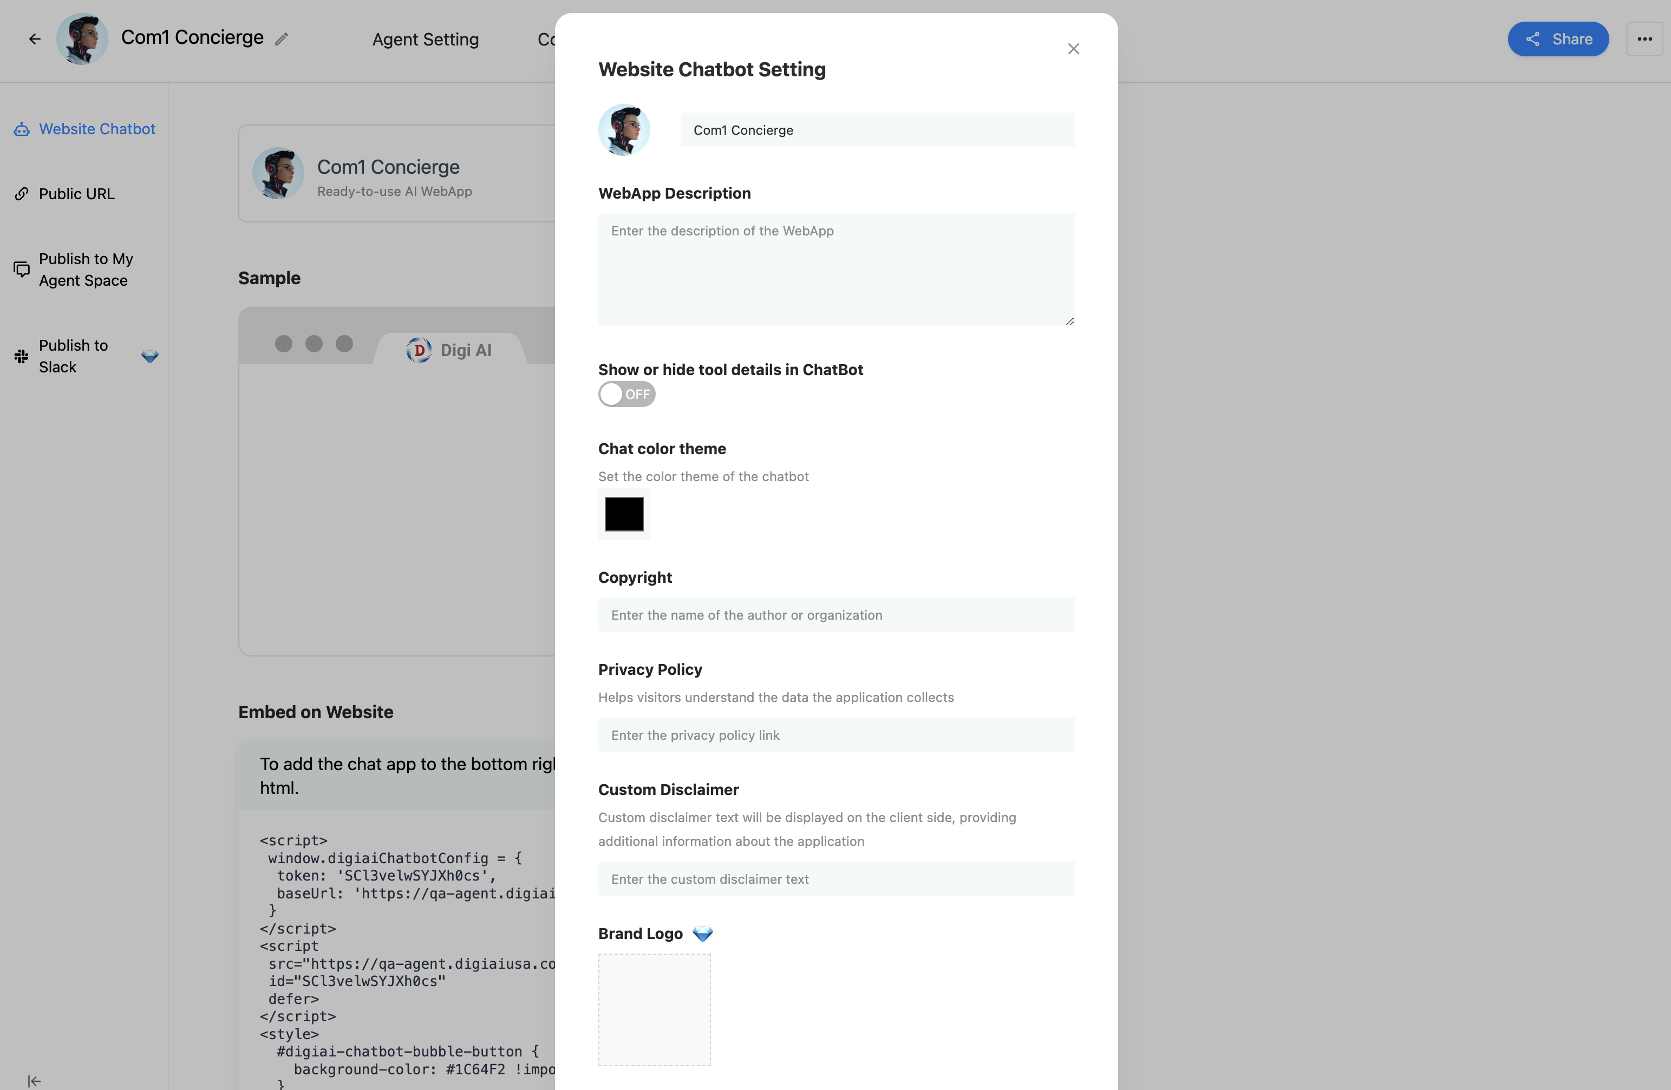Click the diamond premium icon beside Slack
The height and width of the screenshot is (1090, 1671).
(149, 356)
